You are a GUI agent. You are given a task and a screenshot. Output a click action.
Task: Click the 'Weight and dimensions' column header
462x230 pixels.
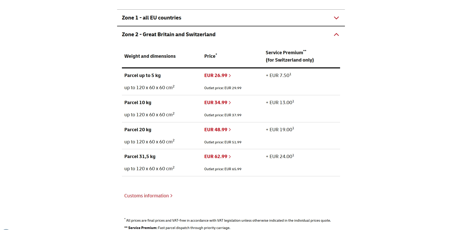click(x=150, y=56)
